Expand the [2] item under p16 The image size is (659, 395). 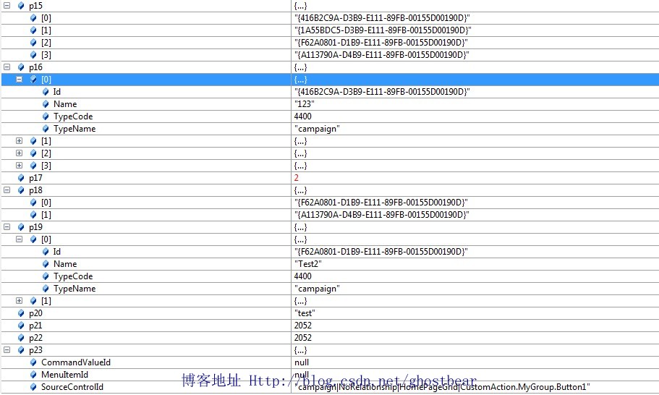[x=20, y=153]
